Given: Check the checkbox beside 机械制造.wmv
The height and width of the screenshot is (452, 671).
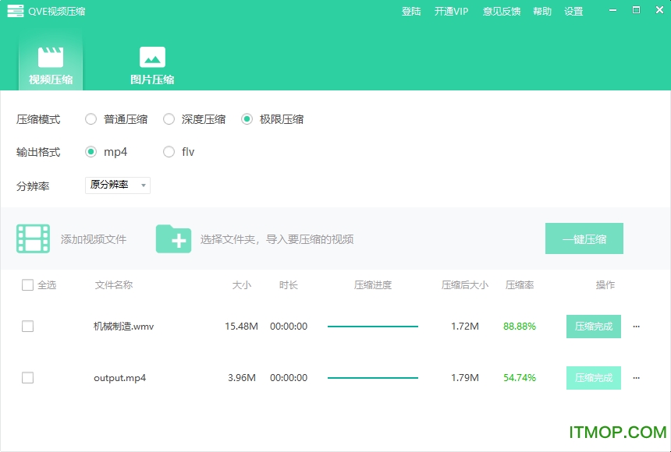Looking at the screenshot, I should point(27,327).
